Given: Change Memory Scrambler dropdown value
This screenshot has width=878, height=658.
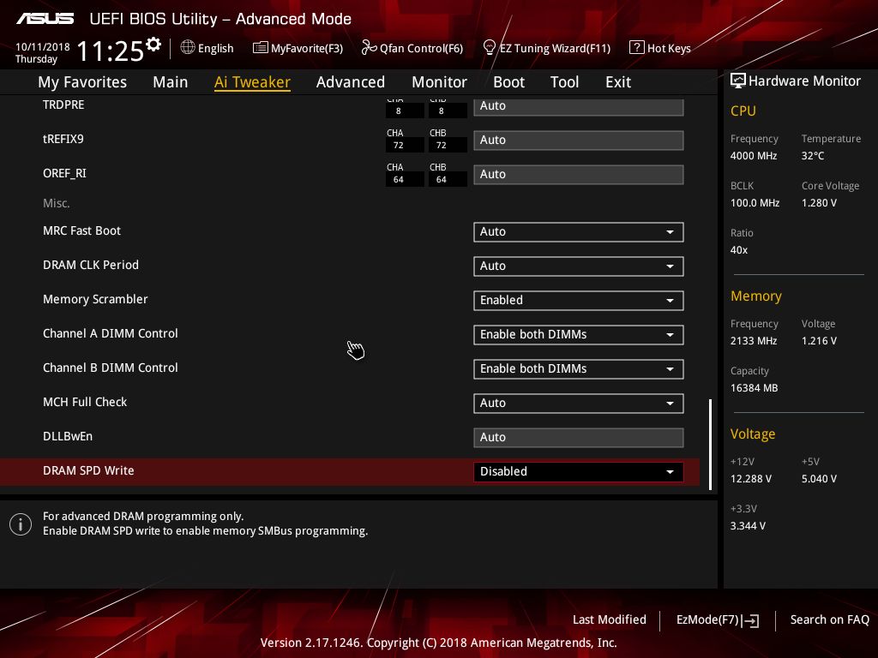Looking at the screenshot, I should (x=579, y=300).
